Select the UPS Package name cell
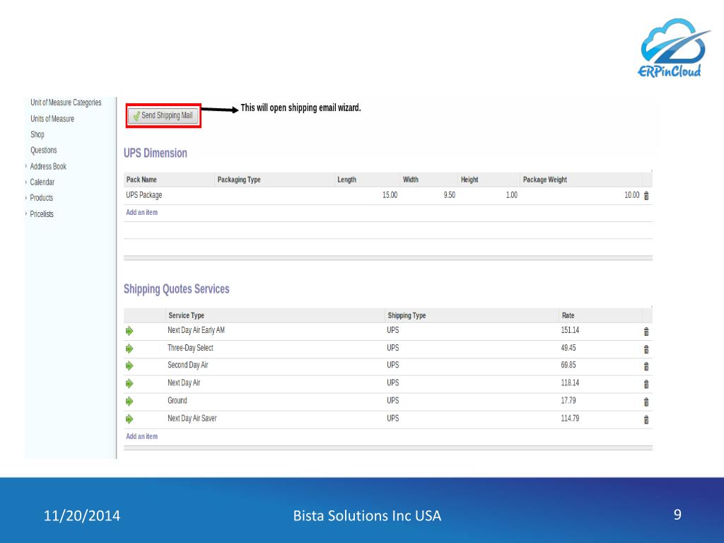Screen dimensions: 724x543 pyautogui.click(x=144, y=195)
